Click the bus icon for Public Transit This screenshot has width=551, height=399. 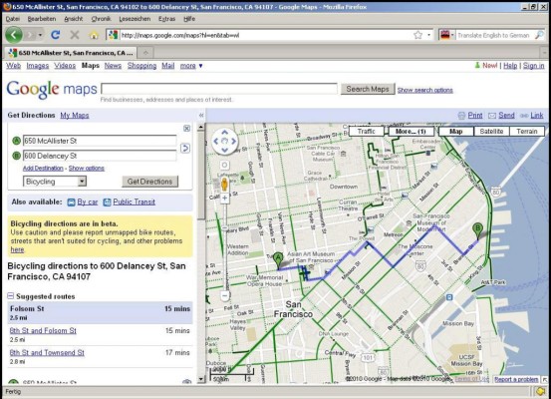(107, 201)
